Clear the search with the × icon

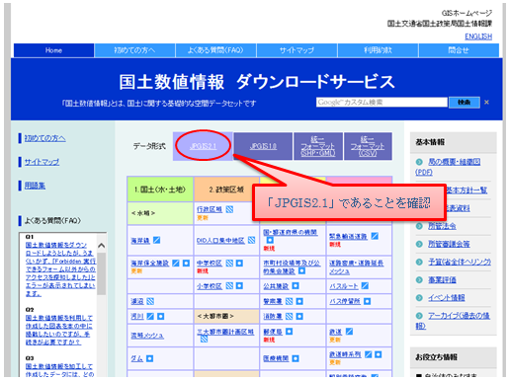(486, 103)
